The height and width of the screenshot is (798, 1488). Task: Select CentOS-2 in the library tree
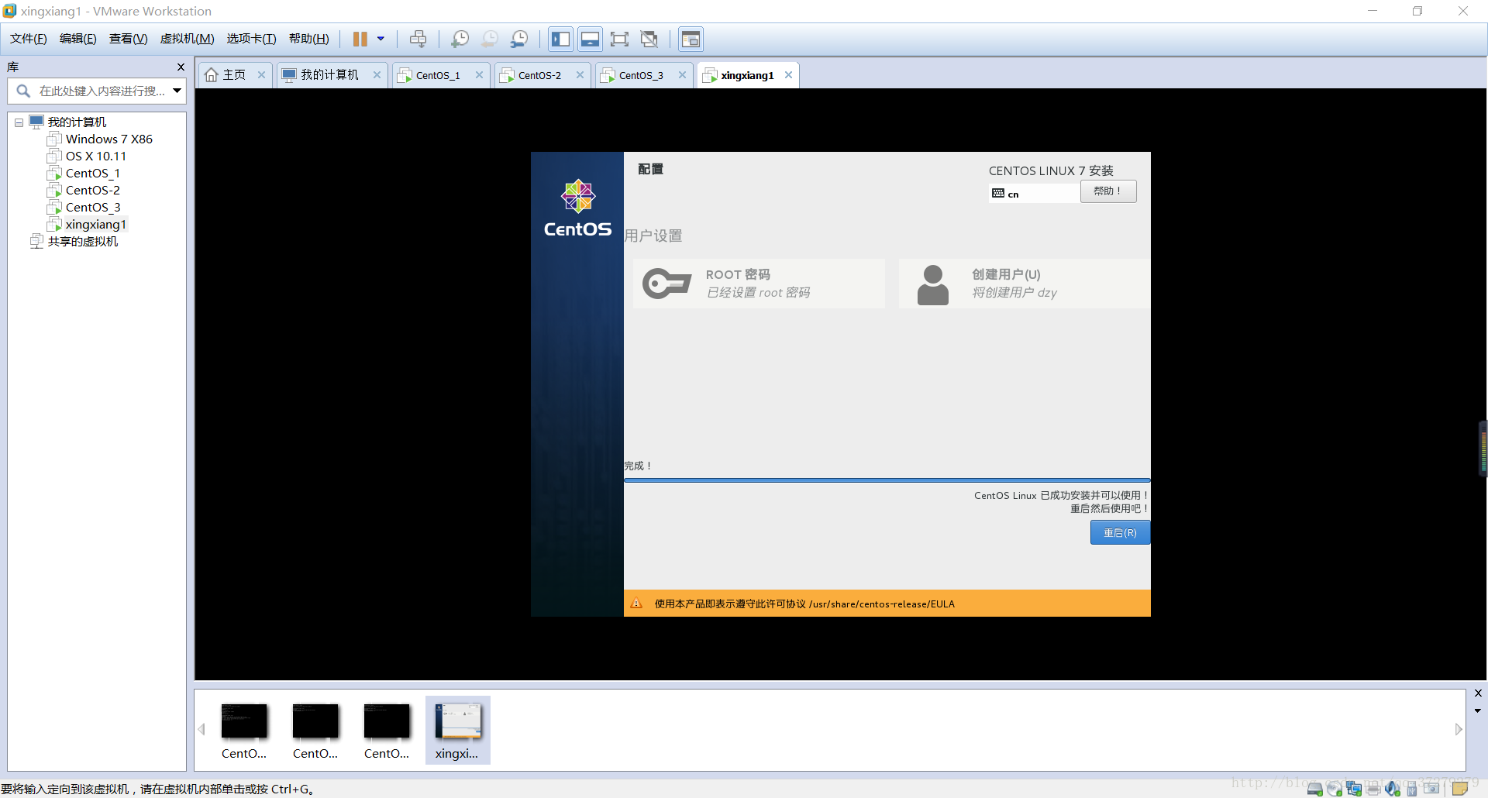pyautogui.click(x=92, y=191)
